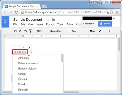This screenshot has width=122, height=95.
Task: Select Català from language list
Action: (22, 74)
